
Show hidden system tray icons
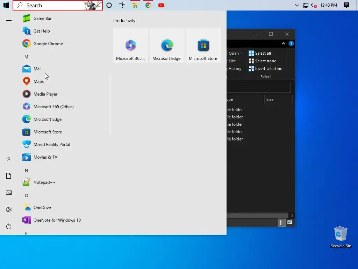(297, 5)
